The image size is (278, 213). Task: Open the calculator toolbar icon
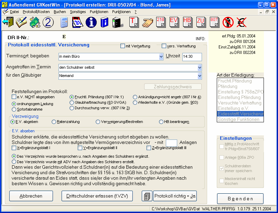[64, 22]
